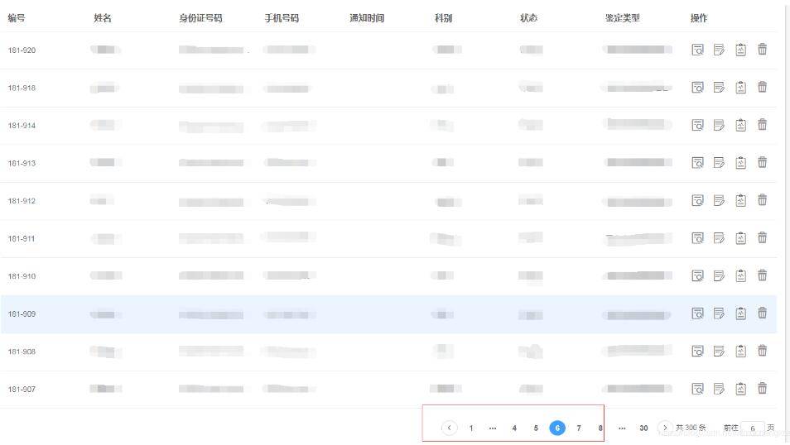790x445 pixels.
Task: Open the clipboard icon in row 181-908
Action: coord(740,351)
